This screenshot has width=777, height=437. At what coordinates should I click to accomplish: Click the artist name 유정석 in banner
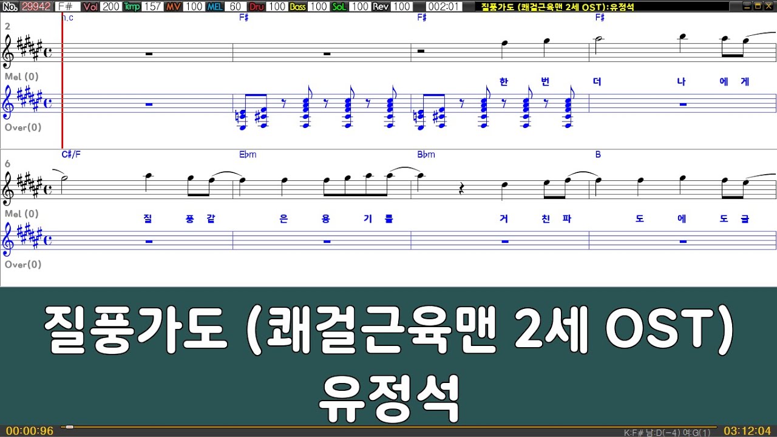coord(388,398)
